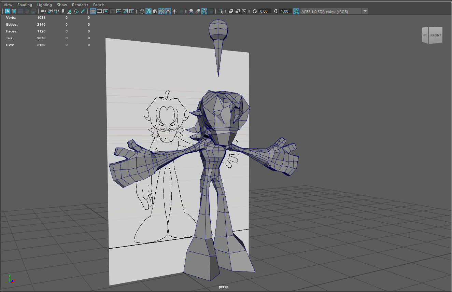The image size is (452, 292).
Task: Select Smooth Shade All cube icon
Action: pyautogui.click(x=149, y=11)
